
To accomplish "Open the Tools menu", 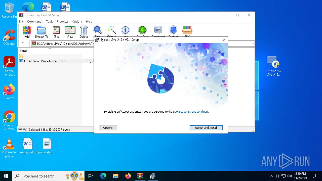I will point(50,22).
